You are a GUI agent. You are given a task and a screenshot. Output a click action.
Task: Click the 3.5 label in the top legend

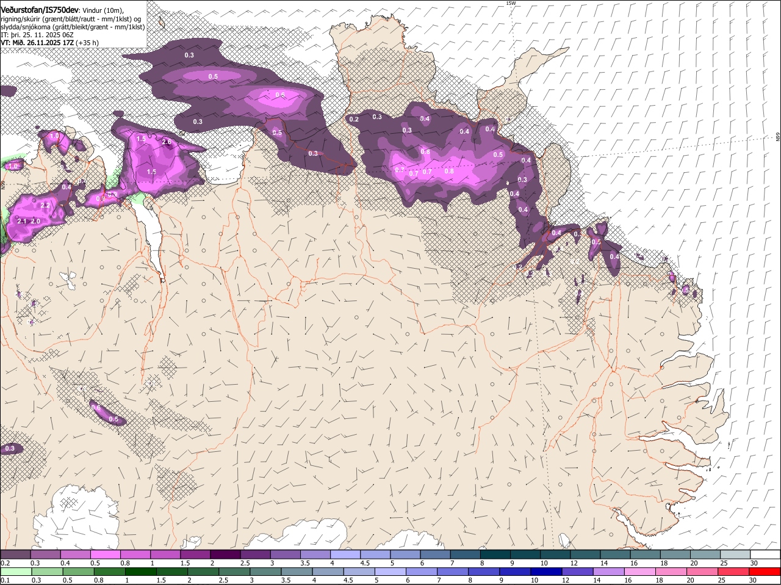pyautogui.click(x=306, y=562)
